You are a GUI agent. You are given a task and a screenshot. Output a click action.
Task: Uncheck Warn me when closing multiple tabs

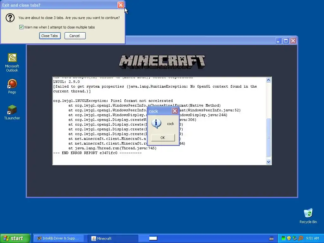click(21, 27)
